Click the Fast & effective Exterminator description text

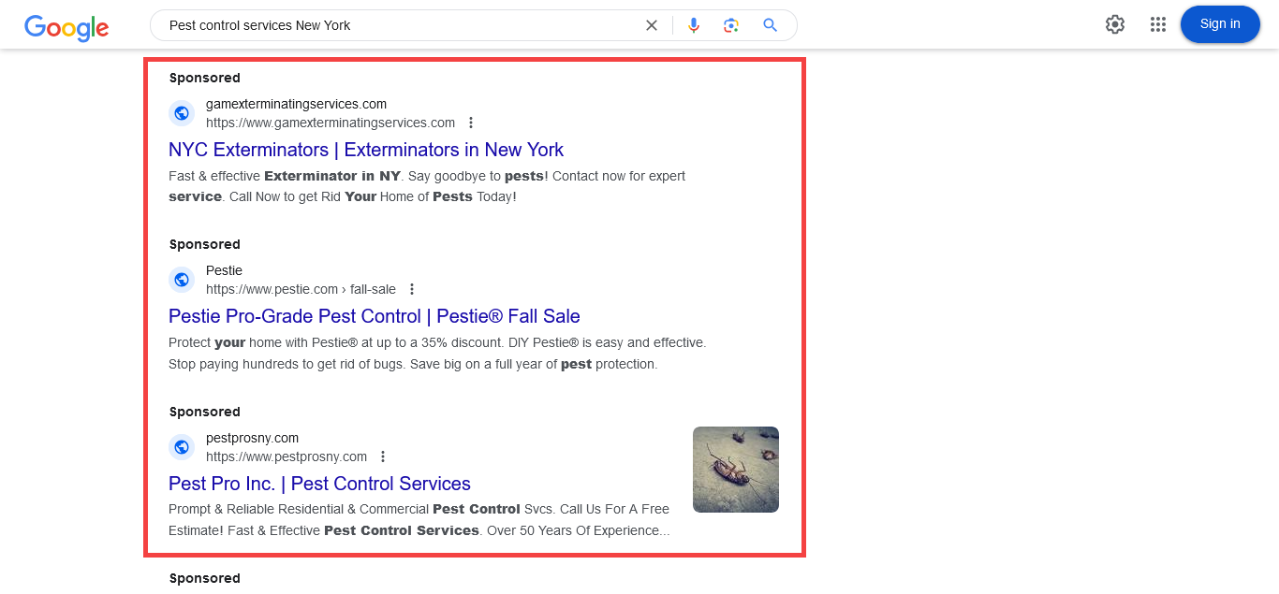tap(427, 186)
